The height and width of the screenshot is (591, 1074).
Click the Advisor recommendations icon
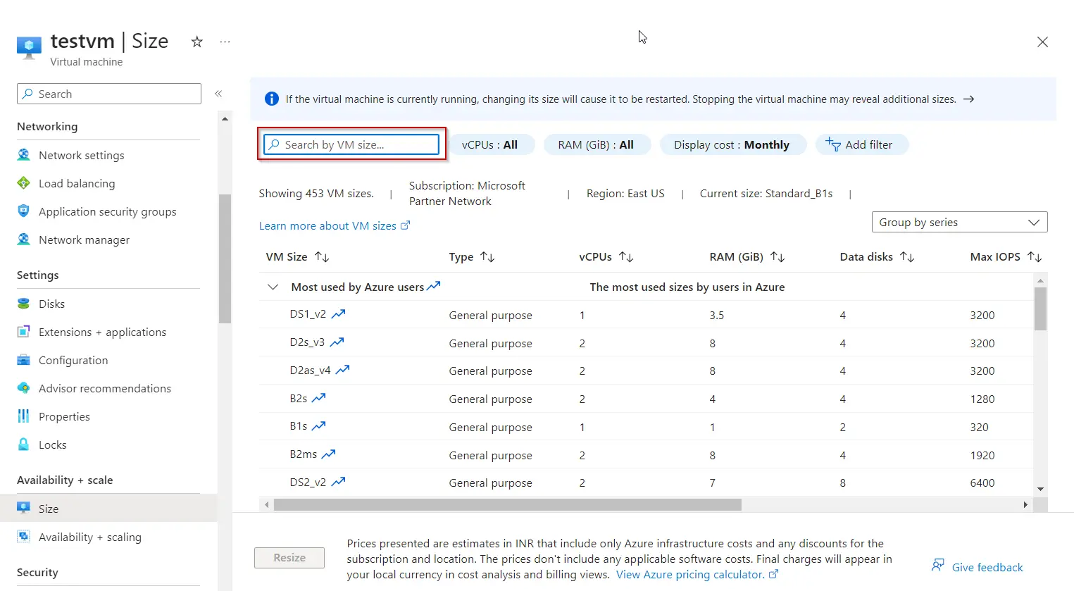pyautogui.click(x=24, y=388)
